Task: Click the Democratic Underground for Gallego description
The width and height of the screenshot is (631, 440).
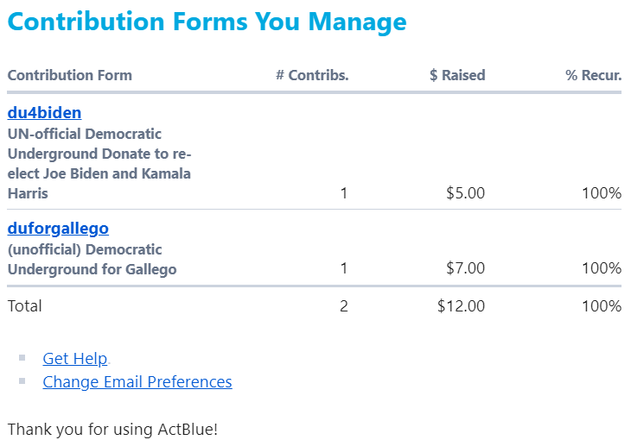Action: (92, 259)
